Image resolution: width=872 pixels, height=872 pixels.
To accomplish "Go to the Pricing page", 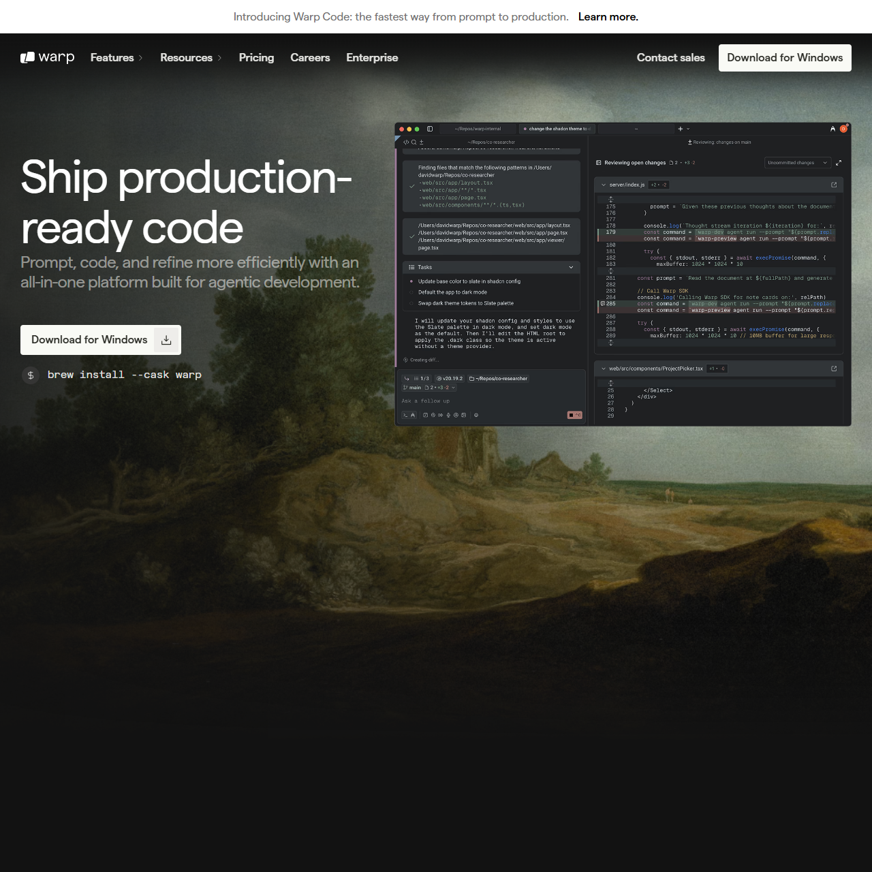I will click(256, 58).
